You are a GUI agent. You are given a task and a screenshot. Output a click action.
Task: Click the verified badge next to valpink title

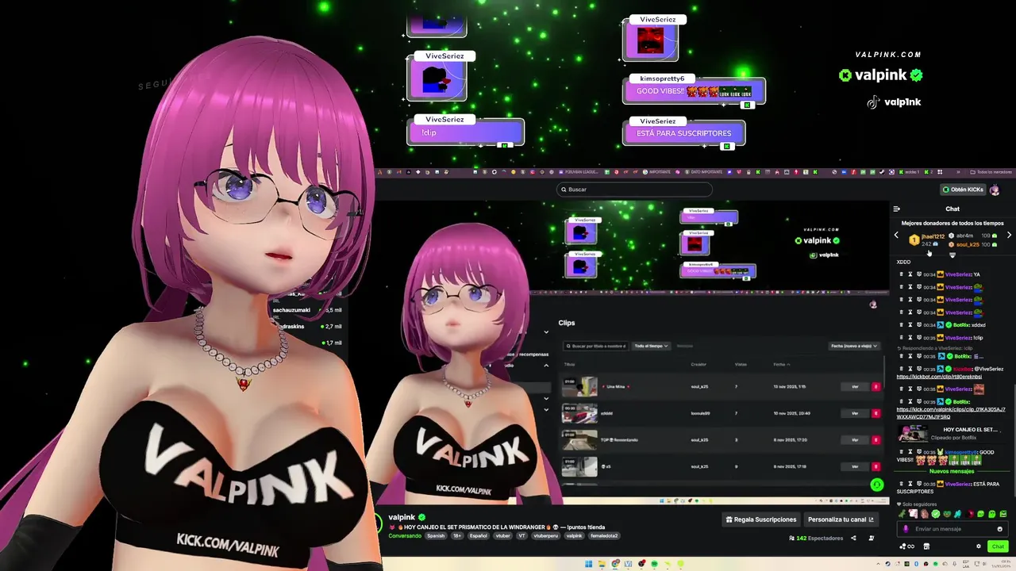click(421, 517)
